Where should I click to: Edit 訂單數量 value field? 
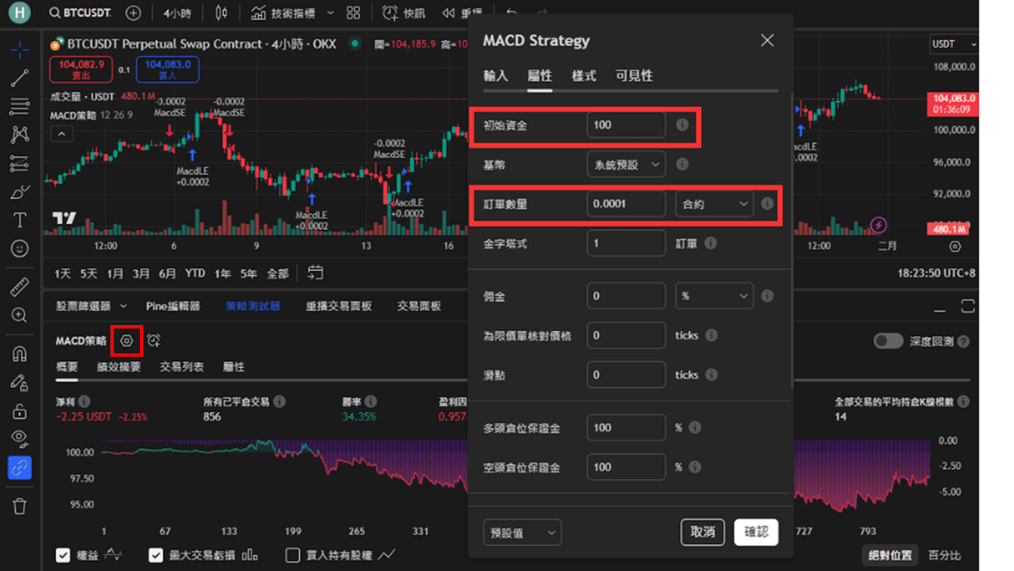pos(626,203)
